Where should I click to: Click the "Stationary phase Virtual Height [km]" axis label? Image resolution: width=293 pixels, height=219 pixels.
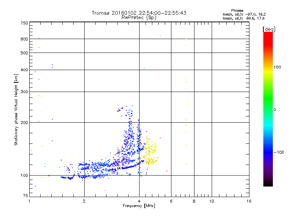click(x=16, y=110)
